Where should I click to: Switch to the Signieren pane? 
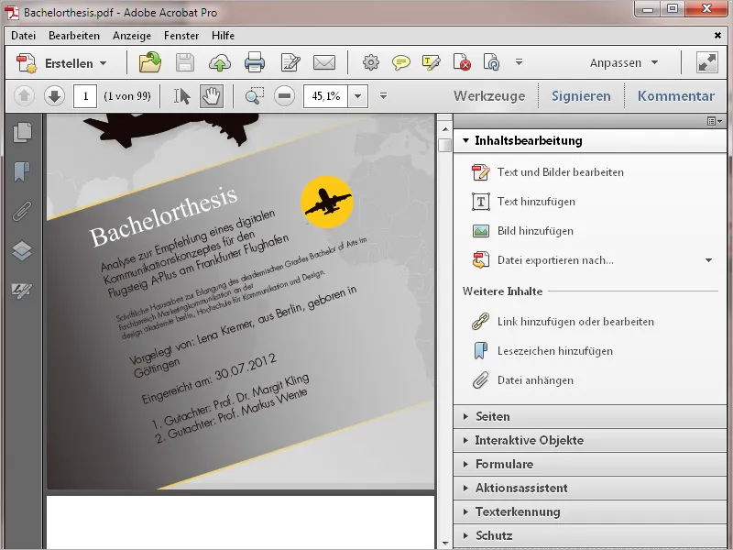coord(581,96)
